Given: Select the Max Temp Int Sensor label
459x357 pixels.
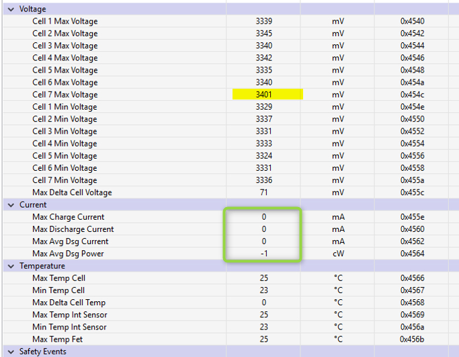Looking at the screenshot, I should click(x=70, y=315).
